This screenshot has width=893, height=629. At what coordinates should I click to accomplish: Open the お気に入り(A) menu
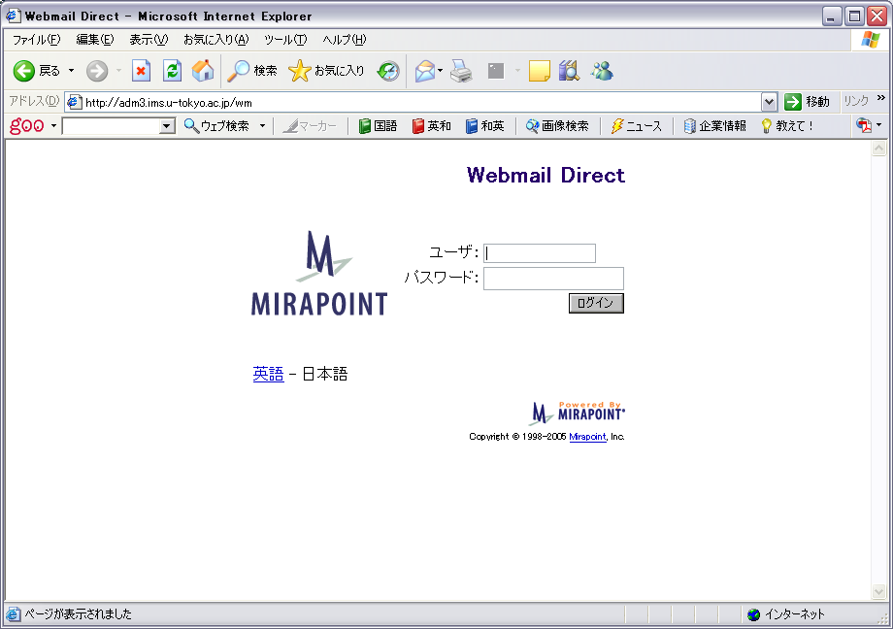pos(216,39)
